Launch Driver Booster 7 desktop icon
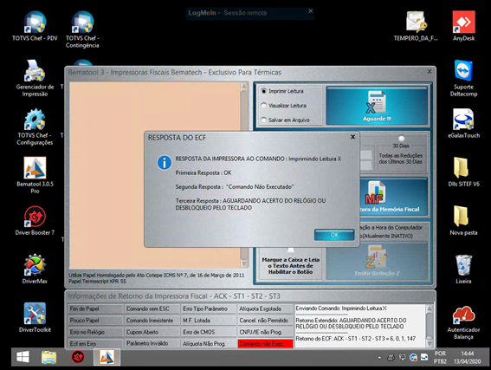The image size is (491, 370). click(35, 221)
